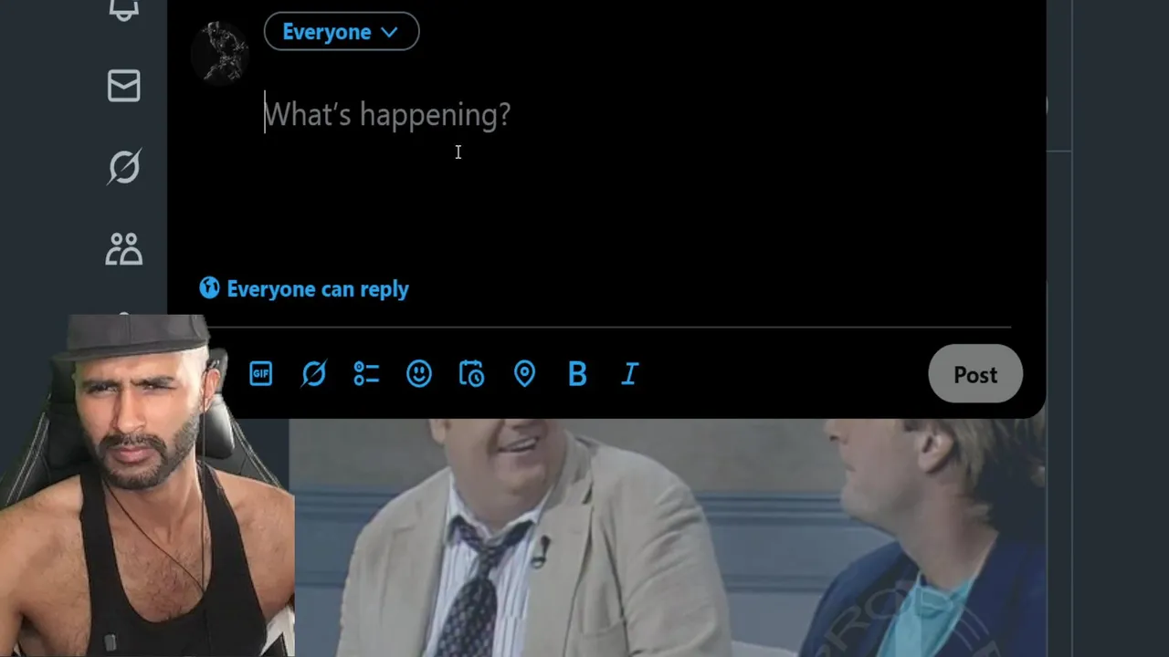Click the Grok icon in composer toolbar
The height and width of the screenshot is (657, 1169).
pos(314,373)
